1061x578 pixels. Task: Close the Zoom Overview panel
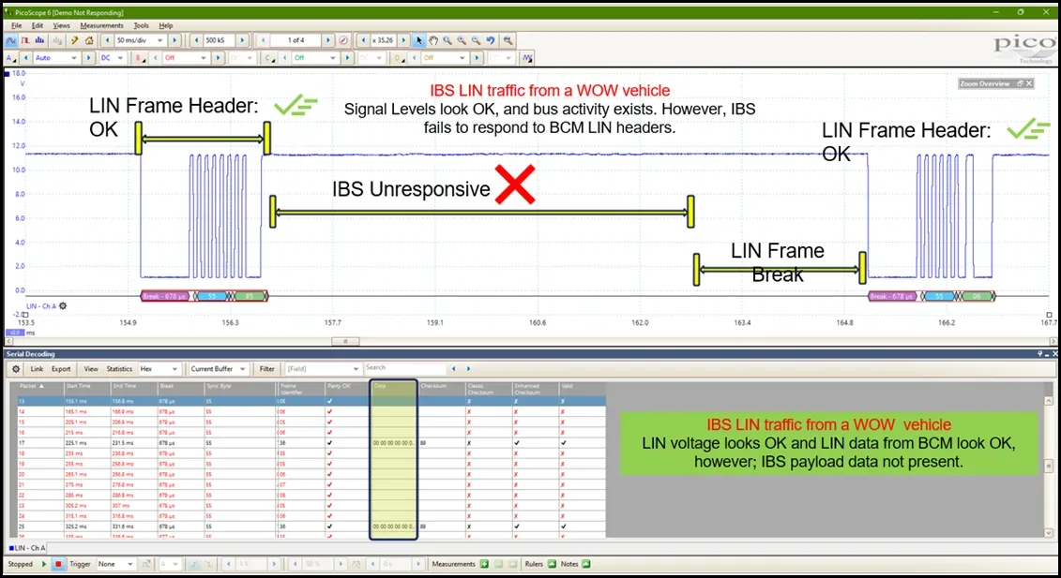(x=1029, y=83)
